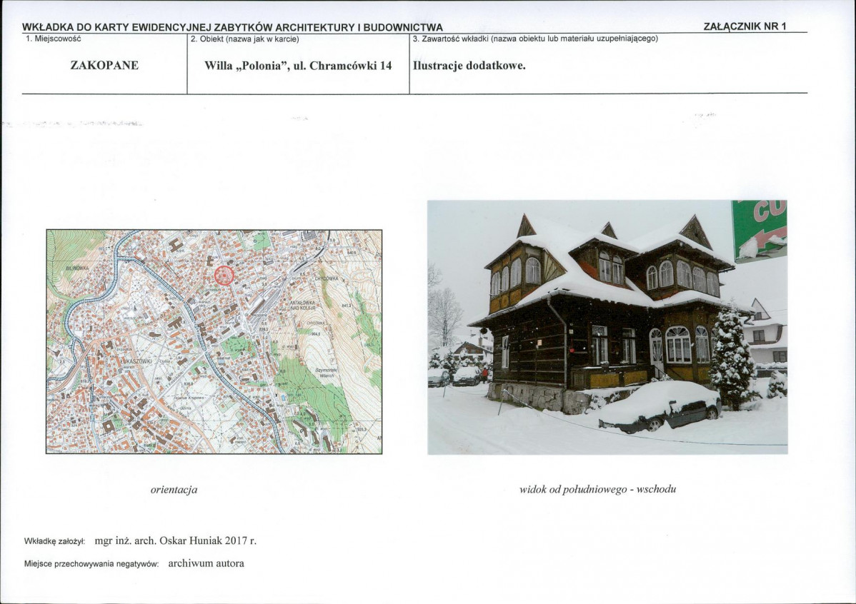Select 'mgr inż. arch. Oskar Huniak 2017 r.'
This screenshot has width=856, height=604.
pos(176,540)
